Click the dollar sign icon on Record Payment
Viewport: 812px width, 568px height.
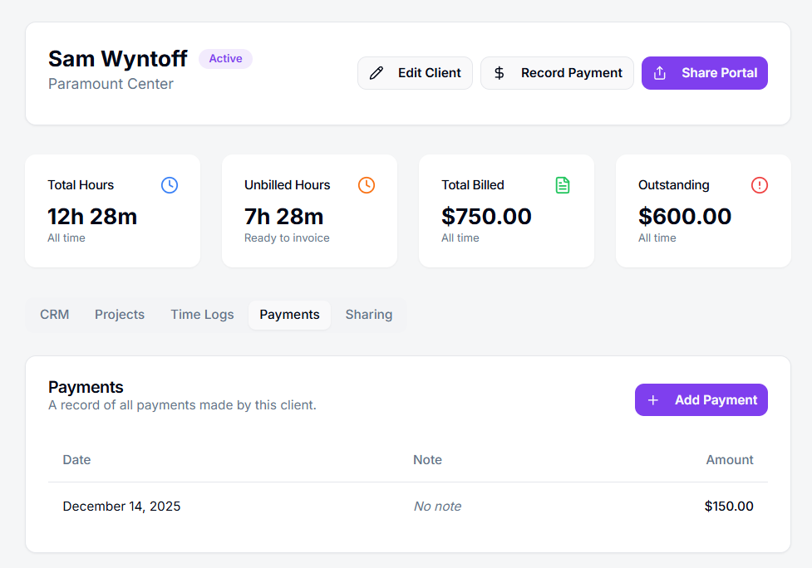(x=500, y=73)
